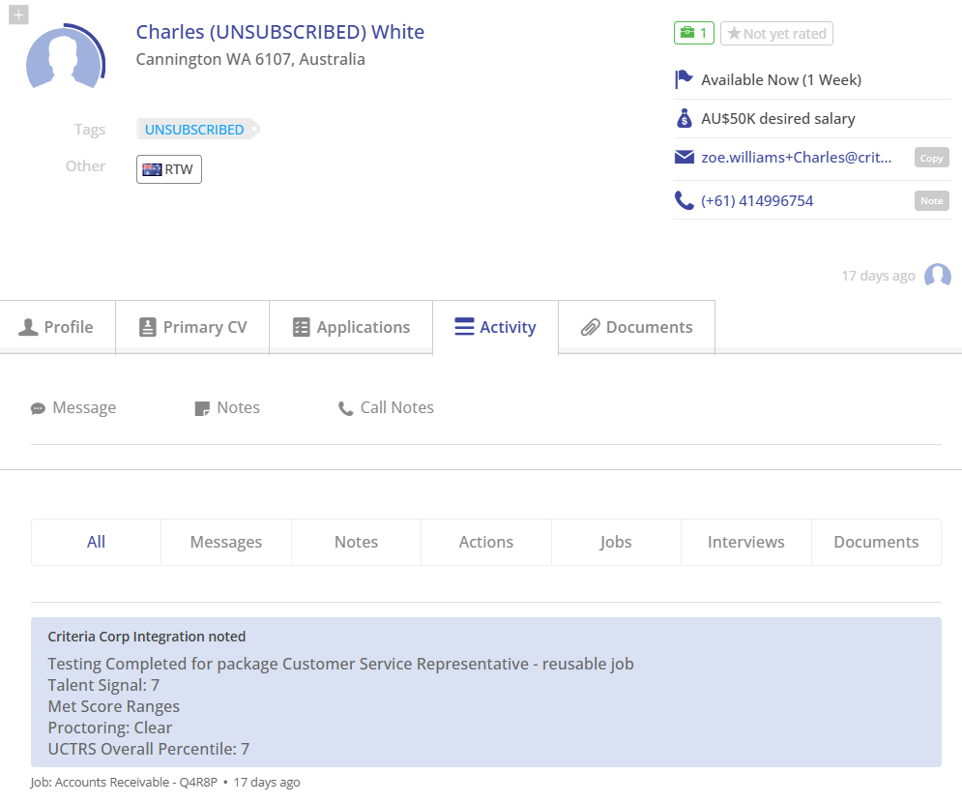Copy the candidate's email address
962x803 pixels.
click(x=931, y=158)
